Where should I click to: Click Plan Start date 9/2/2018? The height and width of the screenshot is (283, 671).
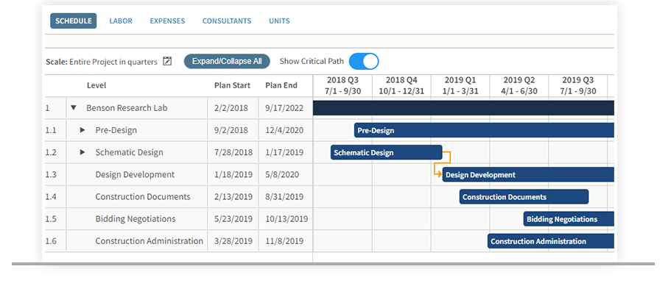(231, 130)
